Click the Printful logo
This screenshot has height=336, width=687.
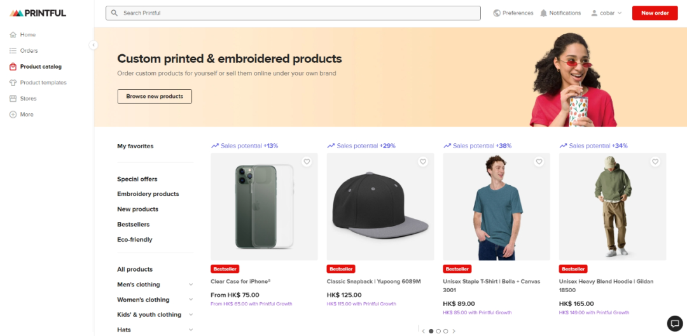click(x=38, y=13)
